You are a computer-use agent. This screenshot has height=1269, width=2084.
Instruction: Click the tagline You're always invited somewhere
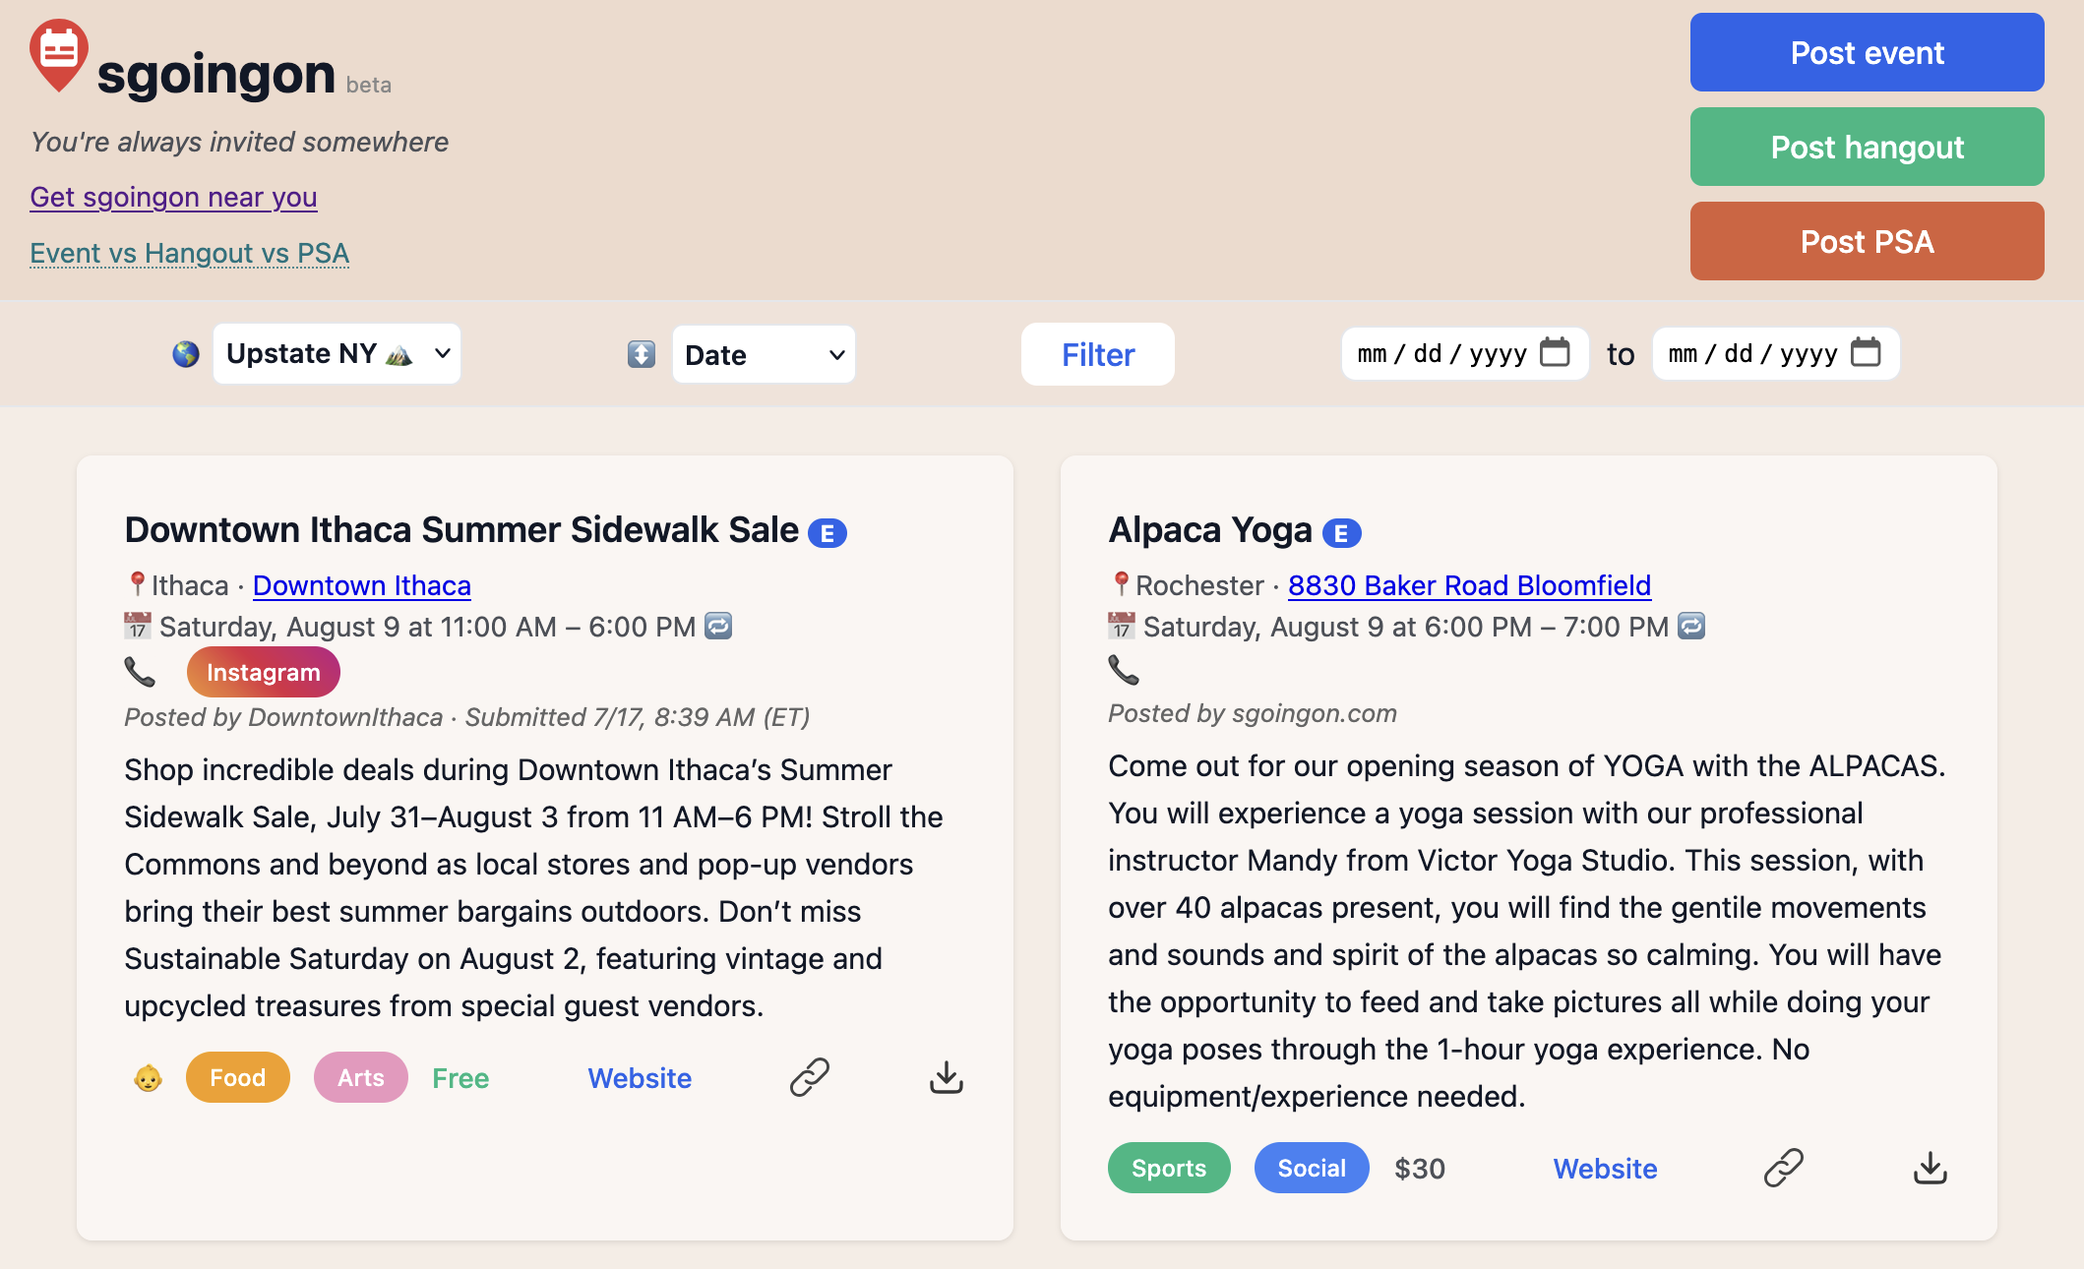pyautogui.click(x=239, y=142)
